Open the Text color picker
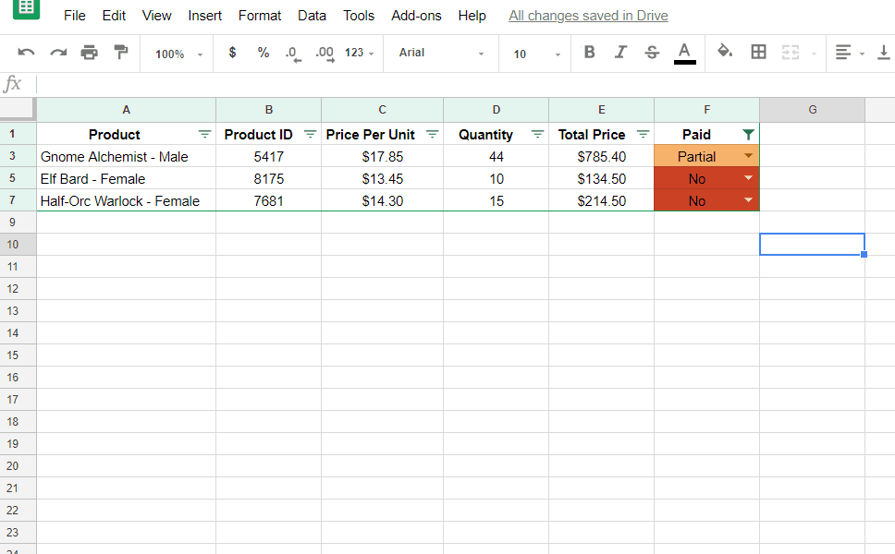Image resolution: width=895 pixels, height=554 pixels. tap(684, 53)
